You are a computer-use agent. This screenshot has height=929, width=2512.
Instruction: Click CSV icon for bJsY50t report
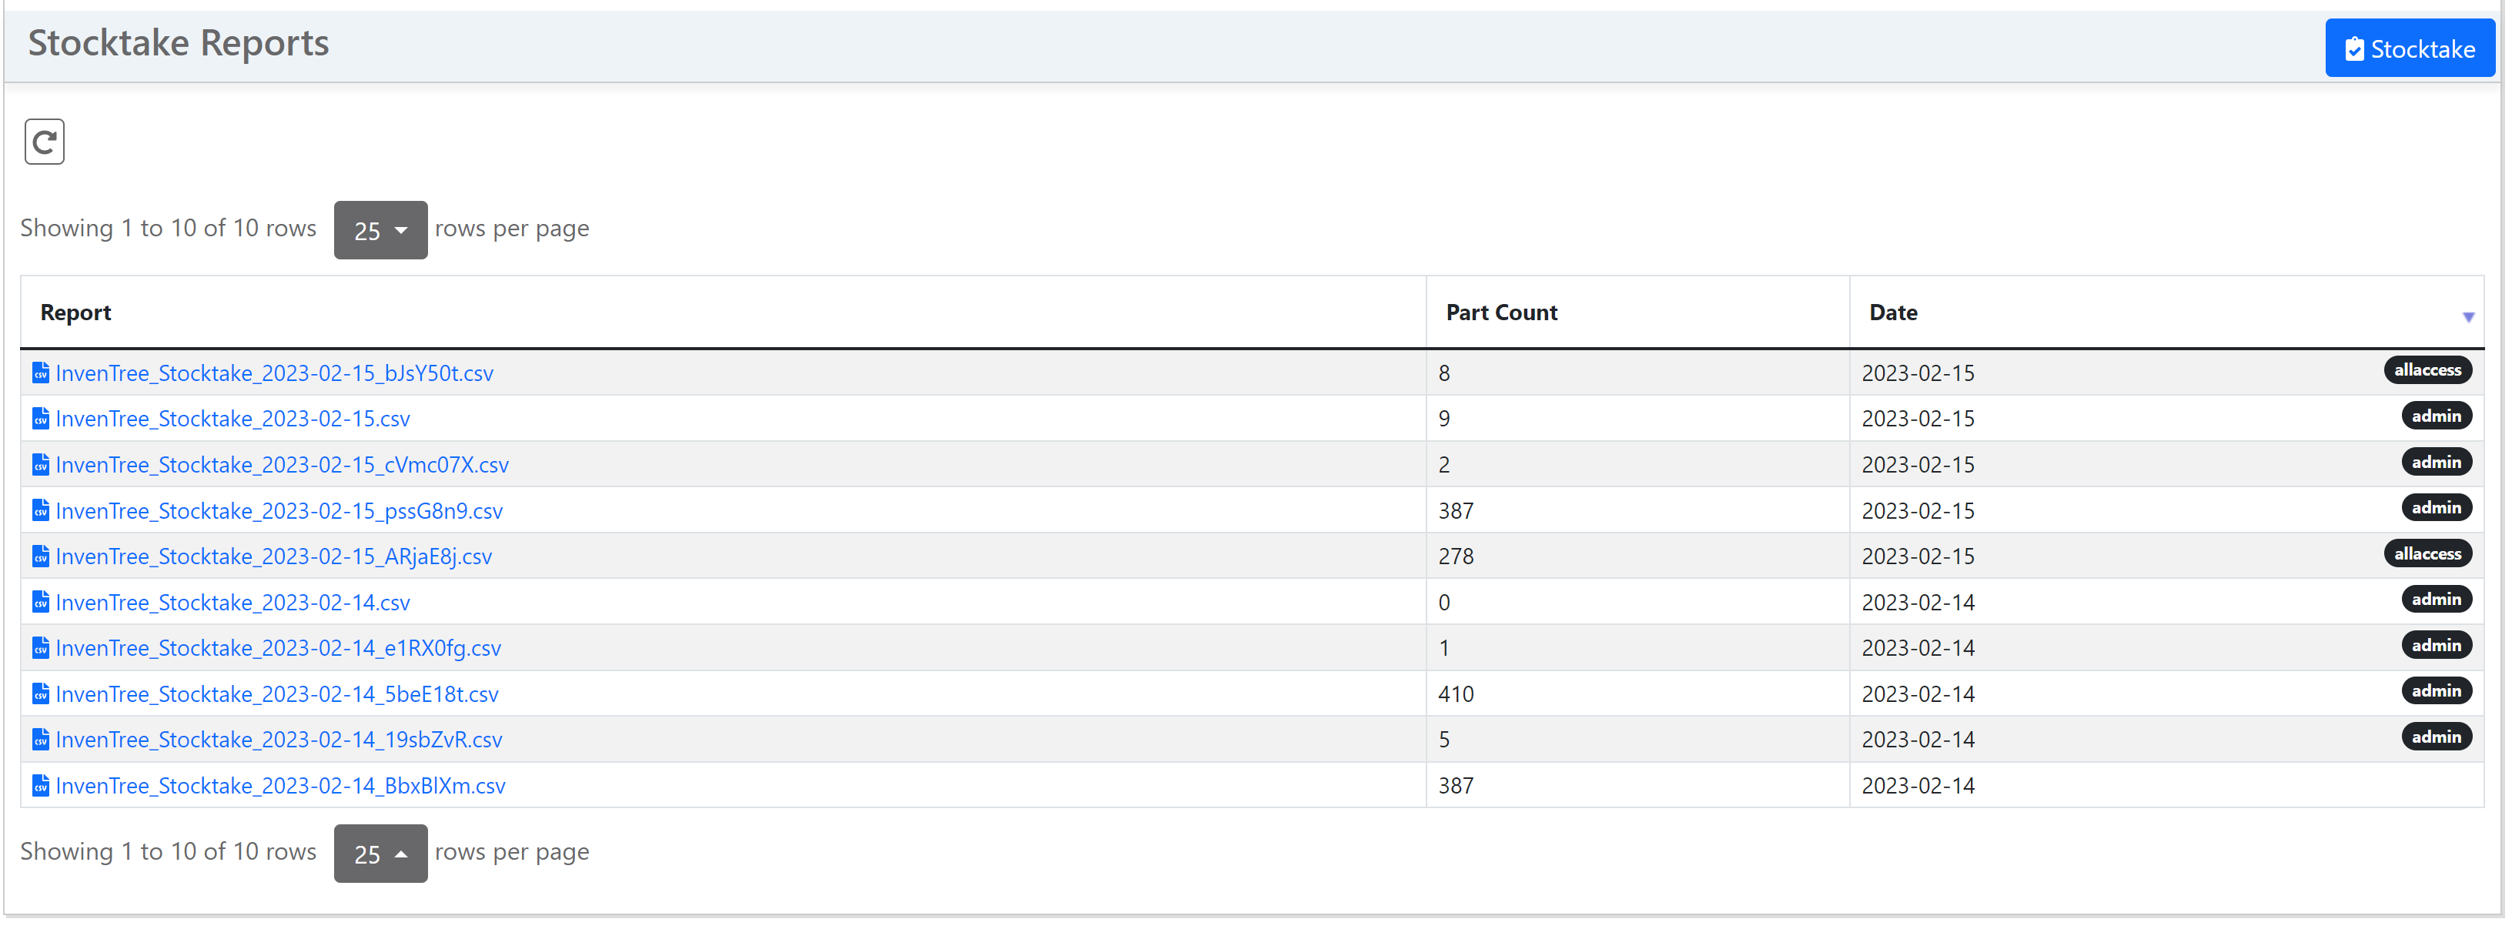pyautogui.click(x=40, y=373)
